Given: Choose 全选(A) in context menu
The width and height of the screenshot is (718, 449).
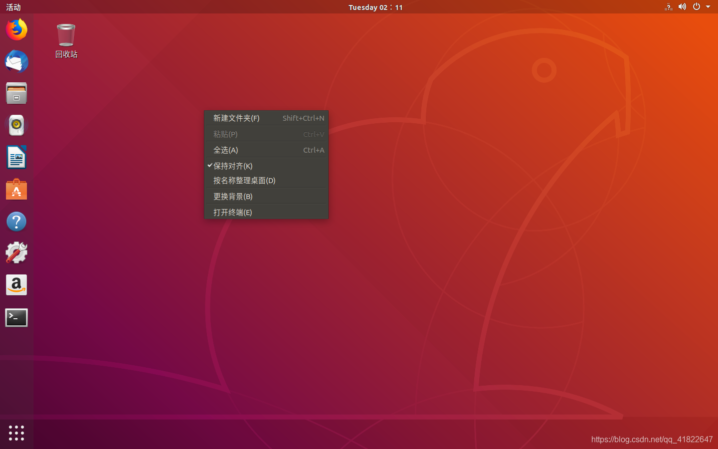Looking at the screenshot, I should (x=266, y=150).
